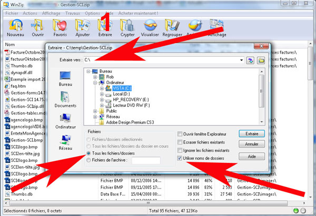The image size is (316, 216).
Task: Select Tous les fichiers/dossiers radio button
Action: (x=88, y=153)
